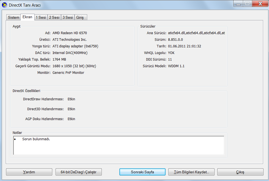The height and width of the screenshot is (181, 269).
Task: Click the DDI Sürümü value 11
Action: click(170, 59)
